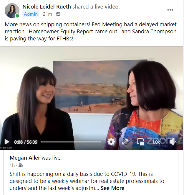Open the 21m post timestamp
Image resolution: width=184 pixels, height=195 pixels.
(47, 14)
